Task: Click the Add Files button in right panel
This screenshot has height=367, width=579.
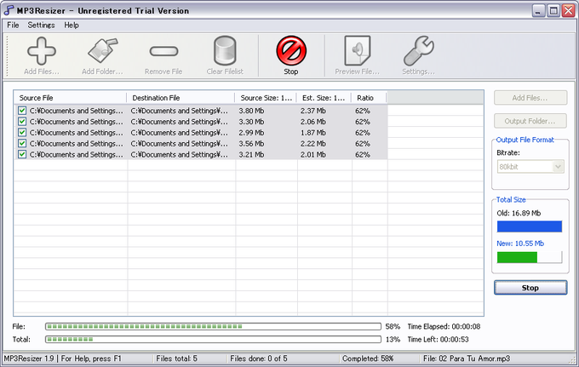Action: point(530,98)
